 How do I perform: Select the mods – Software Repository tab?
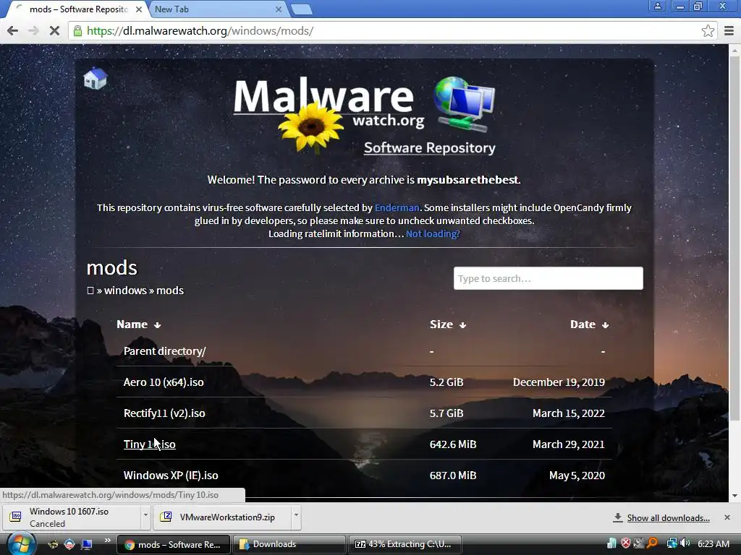point(78,9)
